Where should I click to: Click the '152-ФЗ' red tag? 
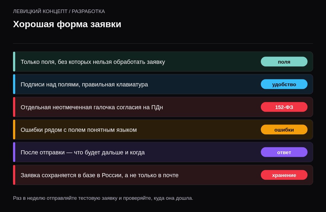tap(284, 107)
